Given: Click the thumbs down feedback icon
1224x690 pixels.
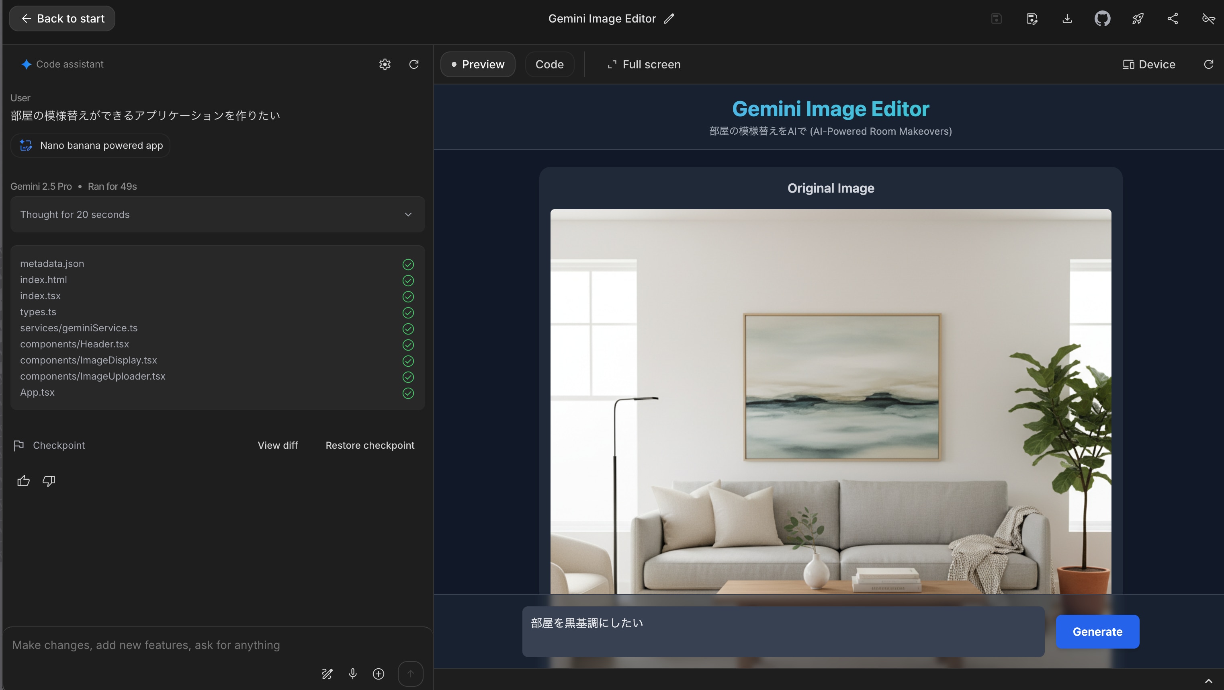Looking at the screenshot, I should point(49,481).
